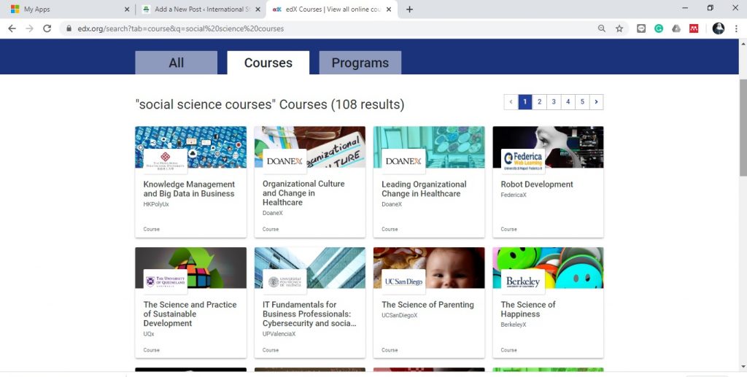Open a new browser tab with plus
This screenshot has width=747, height=377.
(409, 9)
